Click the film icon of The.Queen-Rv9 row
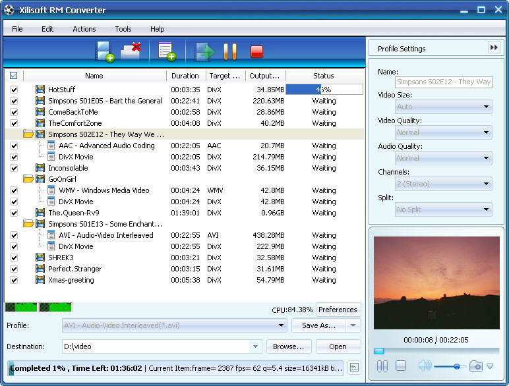 pos(40,213)
